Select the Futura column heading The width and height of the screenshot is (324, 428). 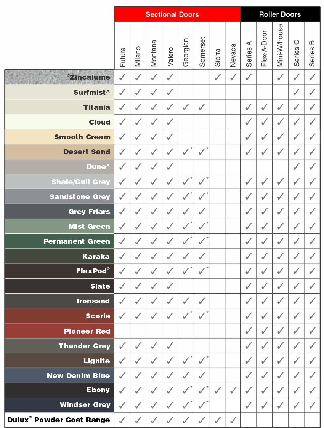[x=123, y=57]
